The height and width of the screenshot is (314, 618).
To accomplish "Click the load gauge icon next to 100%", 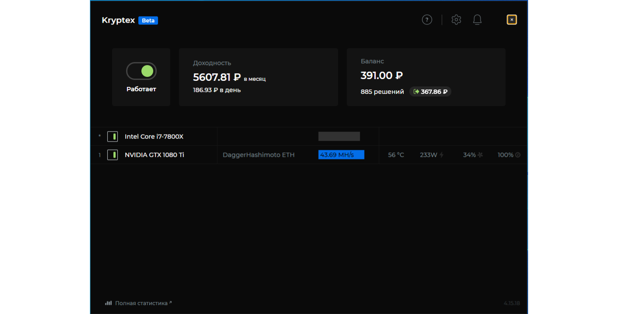I will click(x=518, y=155).
